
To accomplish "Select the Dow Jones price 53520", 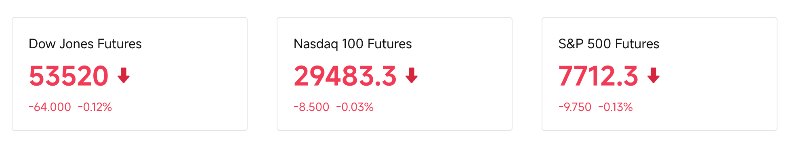I will click(69, 76).
